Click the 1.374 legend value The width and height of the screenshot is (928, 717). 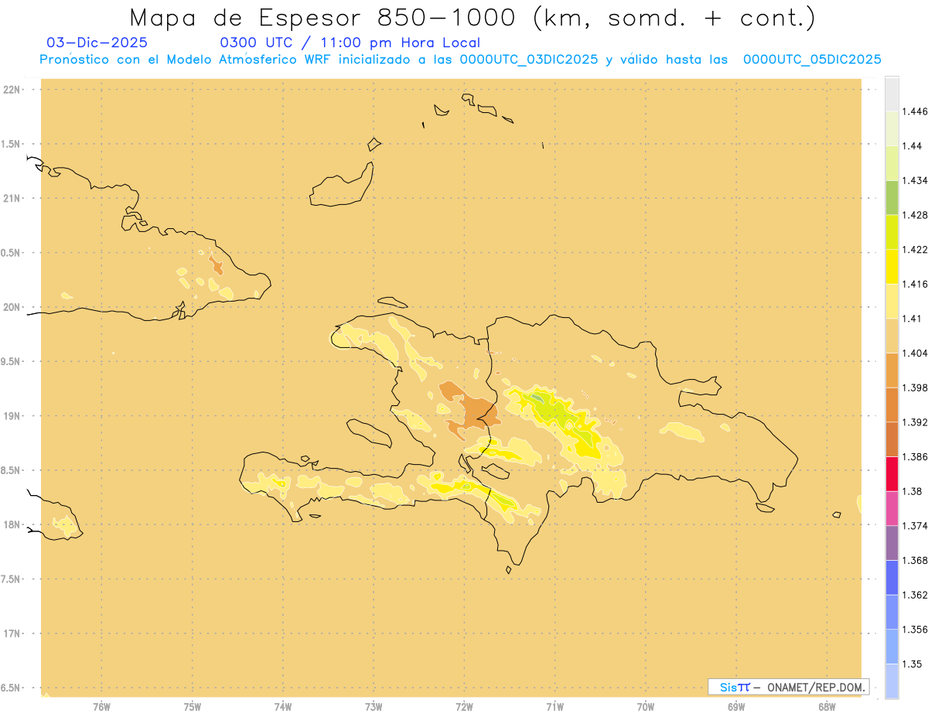[916, 526]
